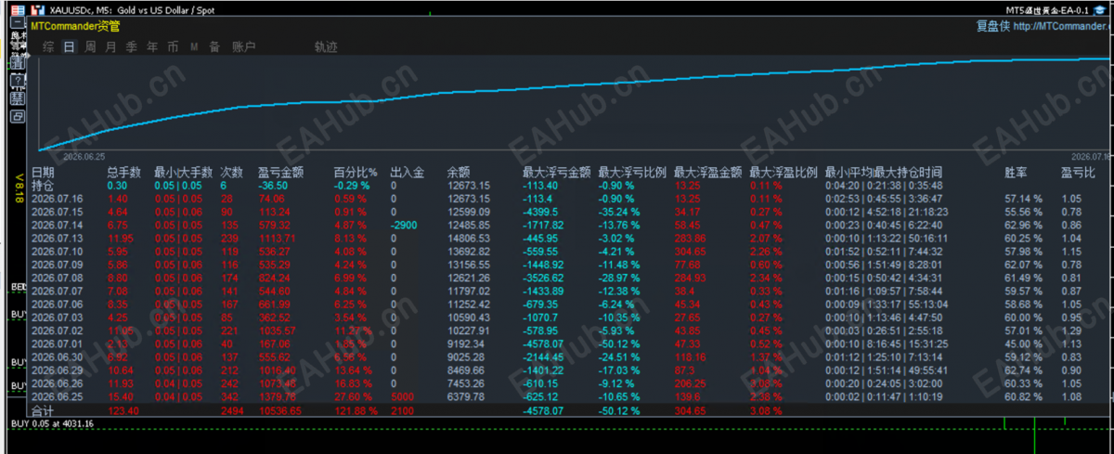The image size is (1114, 454).
Task: Click the V8.18 version label
Action: (21, 188)
